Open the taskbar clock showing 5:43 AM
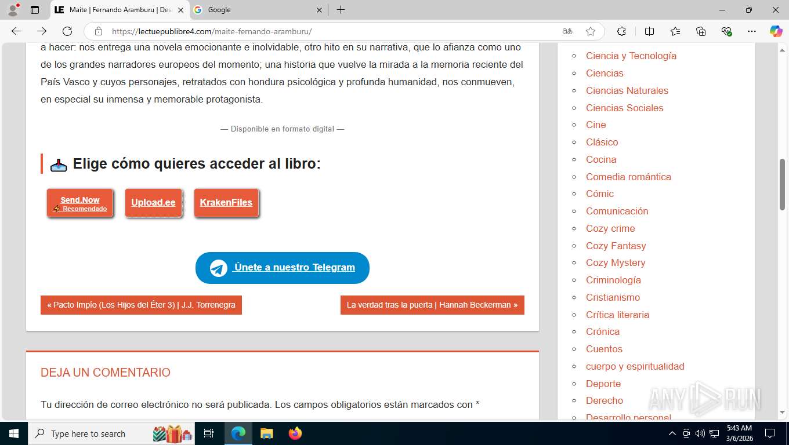 [739, 433]
